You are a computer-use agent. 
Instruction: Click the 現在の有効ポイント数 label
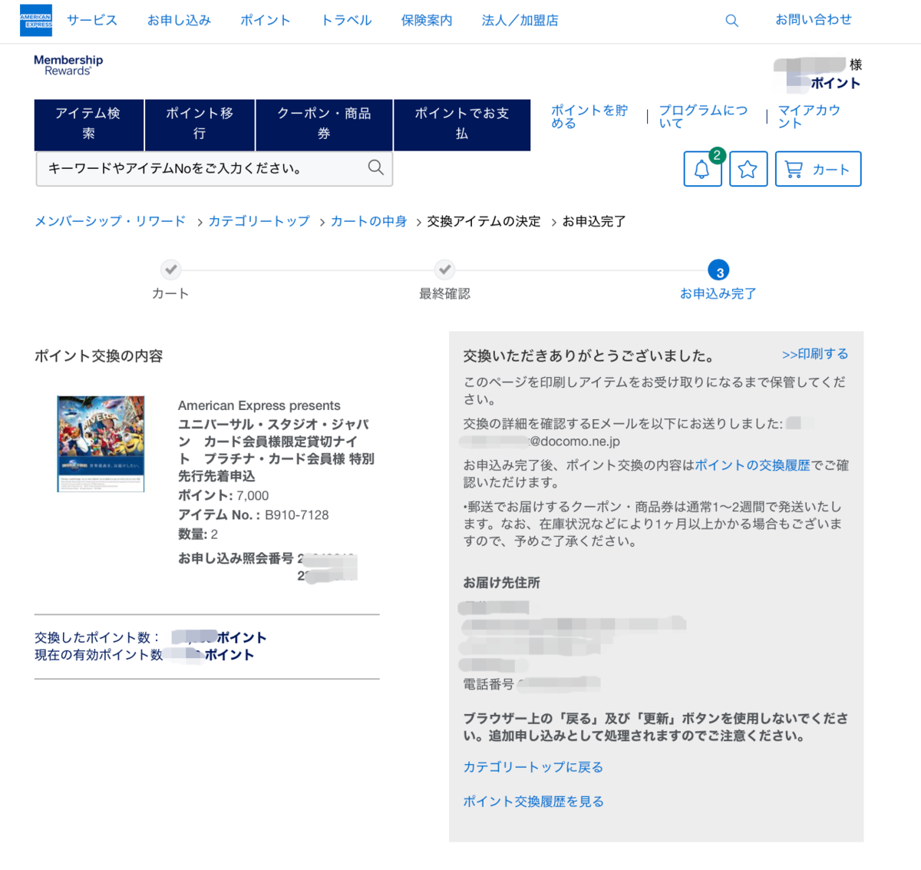pyautogui.click(x=98, y=655)
